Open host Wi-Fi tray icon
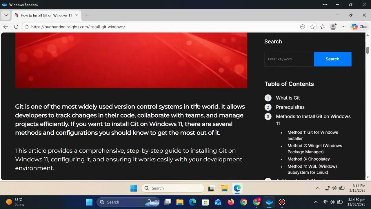371x209 pixels. [x=325, y=202]
